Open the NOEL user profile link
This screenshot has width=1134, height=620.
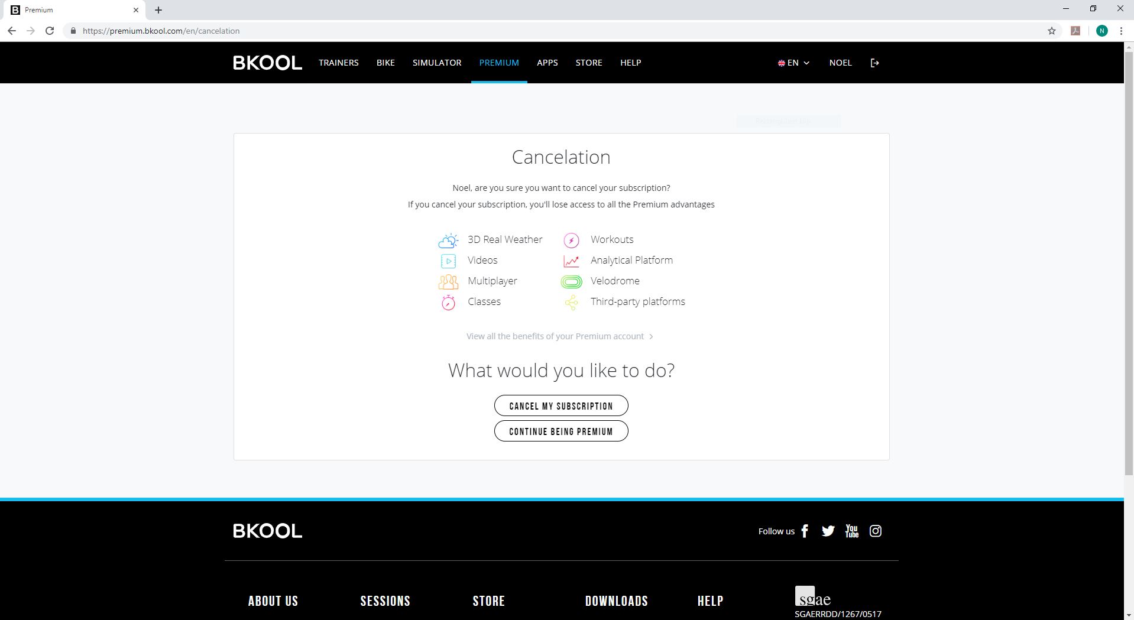coord(840,63)
